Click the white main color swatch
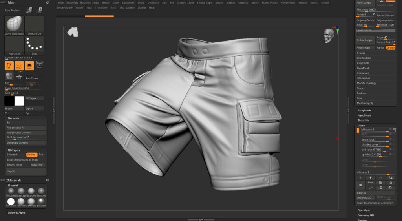 pyautogui.click(x=19, y=101)
